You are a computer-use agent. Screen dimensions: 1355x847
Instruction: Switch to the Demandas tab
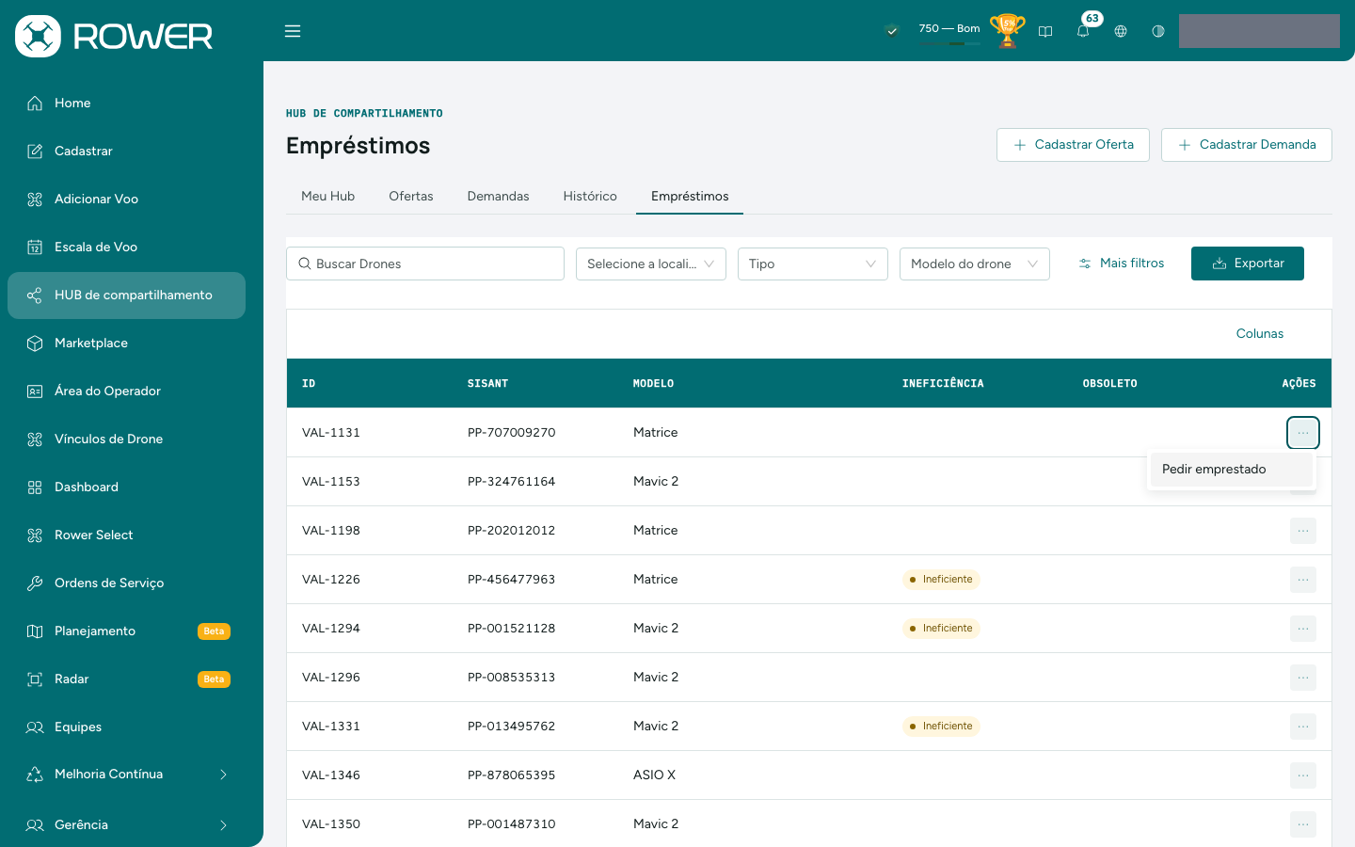[x=498, y=196]
